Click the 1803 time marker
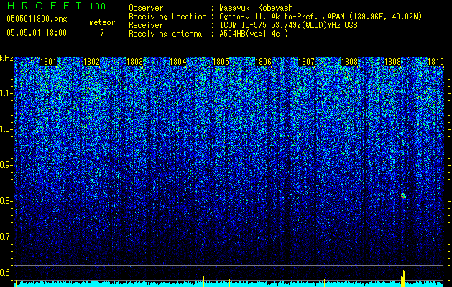The height and width of the screenshot is (287, 452). 134,62
